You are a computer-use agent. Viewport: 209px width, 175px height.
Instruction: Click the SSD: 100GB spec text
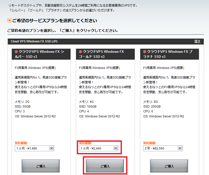[x=88, y=107]
